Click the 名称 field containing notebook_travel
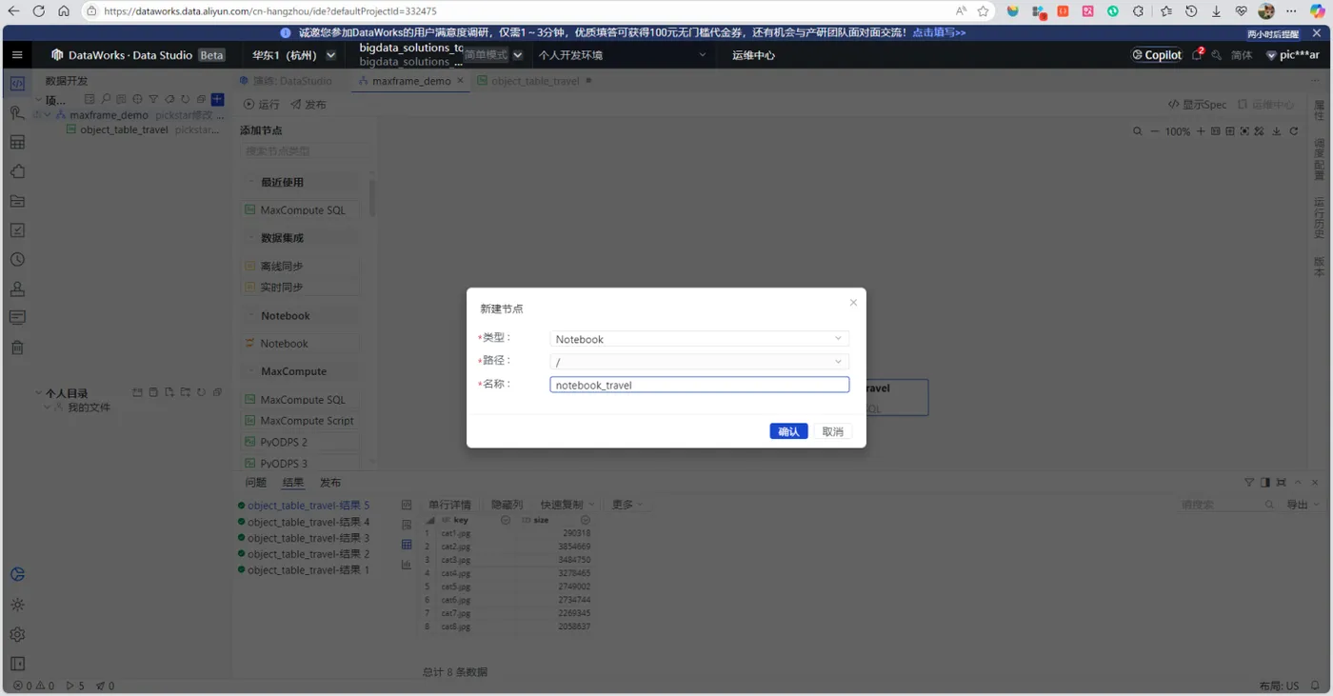This screenshot has height=696, width=1333. tap(699, 385)
